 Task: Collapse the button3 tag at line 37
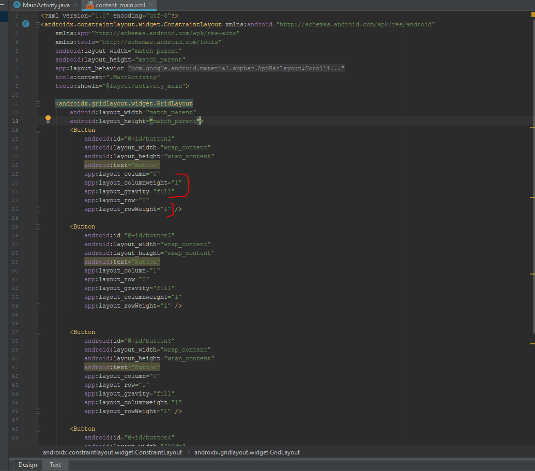coord(38,332)
